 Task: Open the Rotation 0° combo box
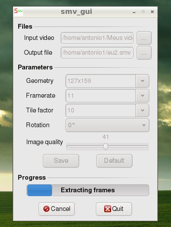click(107, 125)
